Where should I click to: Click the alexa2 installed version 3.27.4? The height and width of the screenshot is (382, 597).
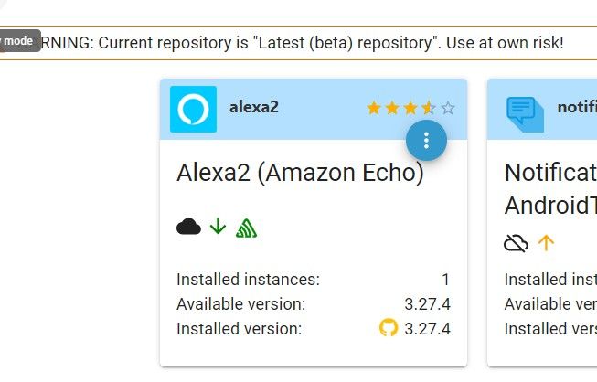[x=427, y=329]
